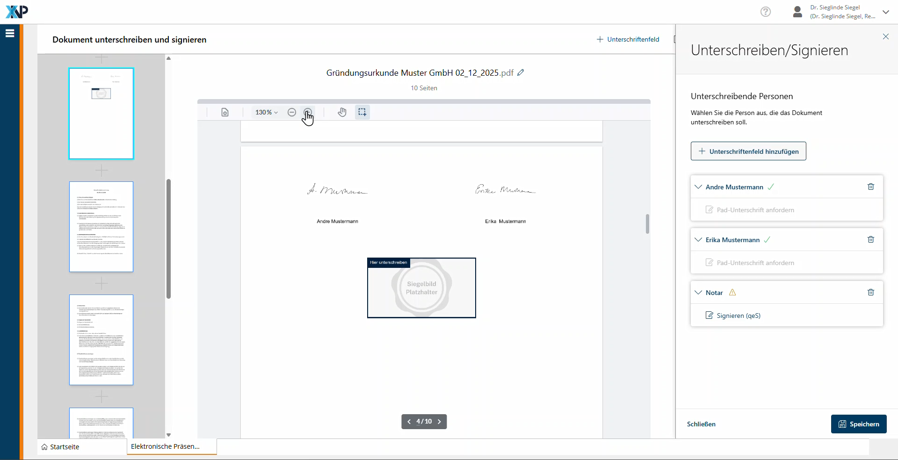This screenshot has width=898, height=460.
Task: Delete the Andre Mustermann signer entry
Action: tap(870, 187)
